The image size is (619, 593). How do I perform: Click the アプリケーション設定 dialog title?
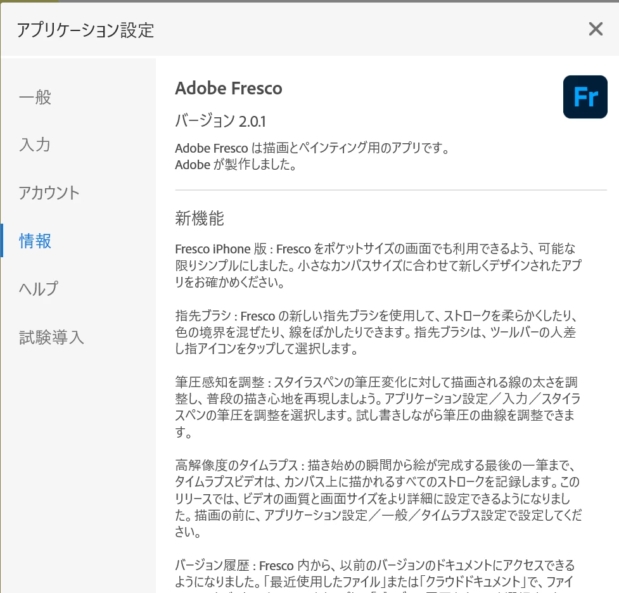coord(86,30)
